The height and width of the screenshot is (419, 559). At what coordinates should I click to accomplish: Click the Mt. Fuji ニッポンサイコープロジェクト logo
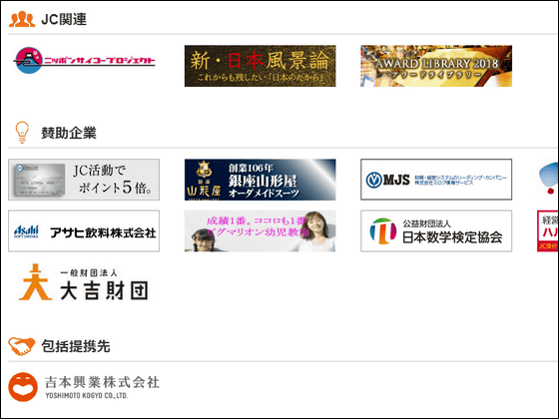(29, 60)
